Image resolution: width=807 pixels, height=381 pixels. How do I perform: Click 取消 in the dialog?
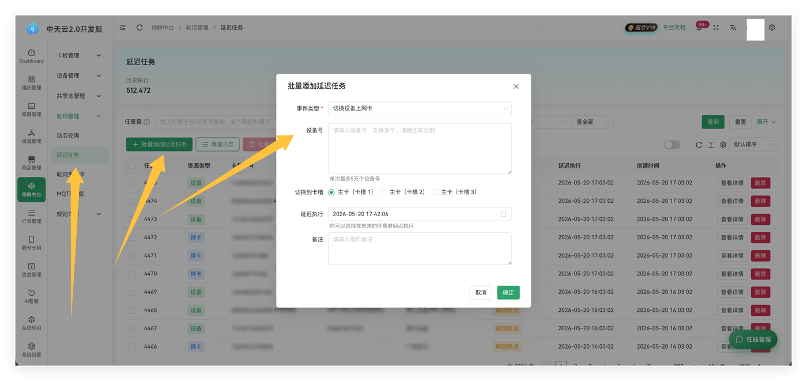pos(481,293)
